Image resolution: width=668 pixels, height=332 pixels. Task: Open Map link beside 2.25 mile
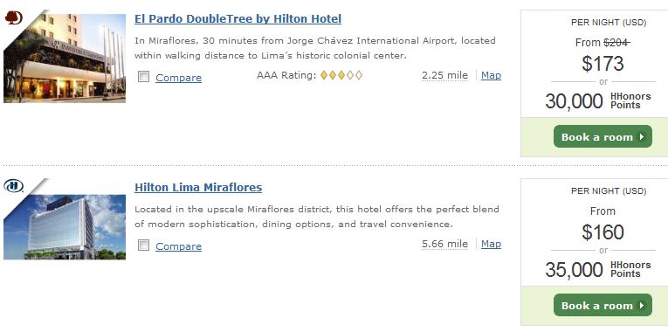pos(491,75)
